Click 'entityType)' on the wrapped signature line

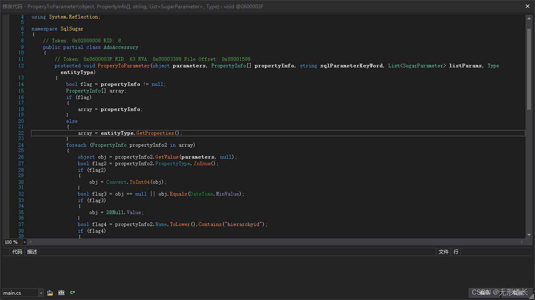pos(78,72)
